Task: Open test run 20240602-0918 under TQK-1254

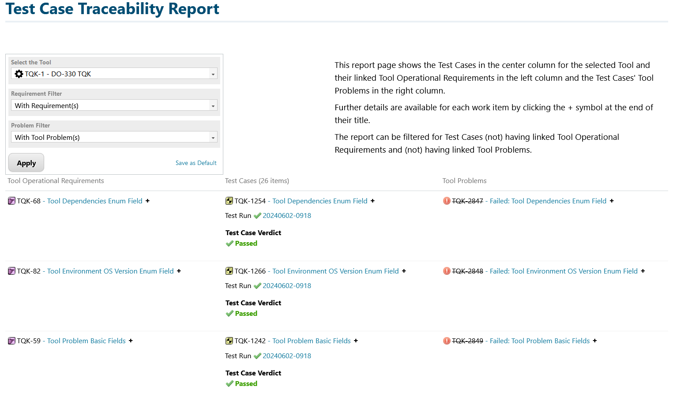Action: coord(287,216)
